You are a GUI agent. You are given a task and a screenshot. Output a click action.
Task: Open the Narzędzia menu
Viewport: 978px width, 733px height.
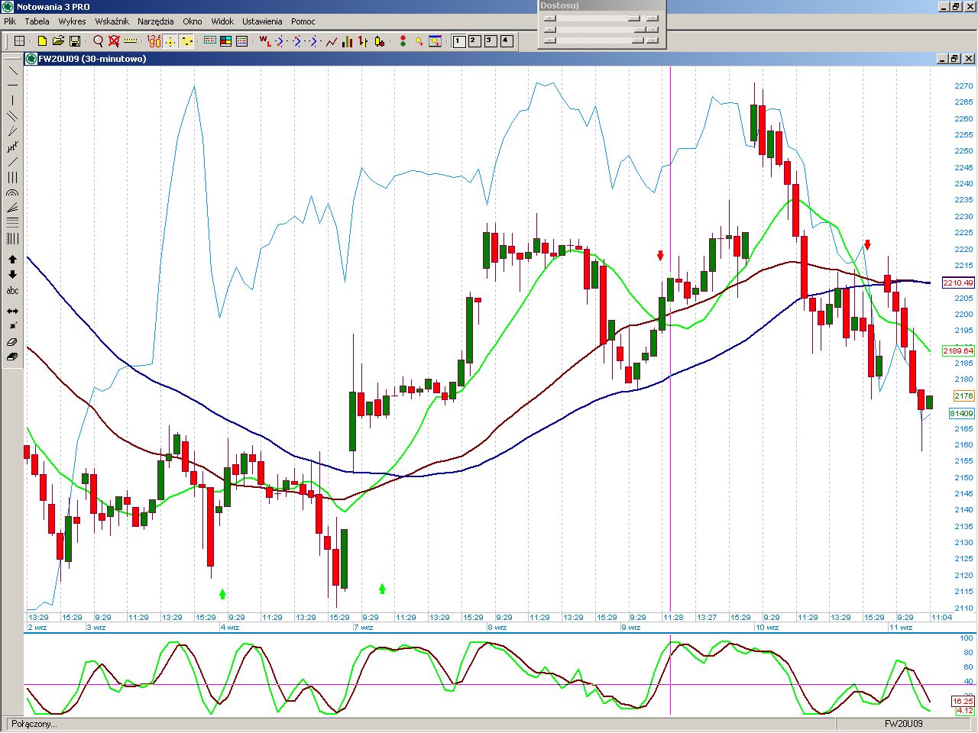(x=156, y=21)
